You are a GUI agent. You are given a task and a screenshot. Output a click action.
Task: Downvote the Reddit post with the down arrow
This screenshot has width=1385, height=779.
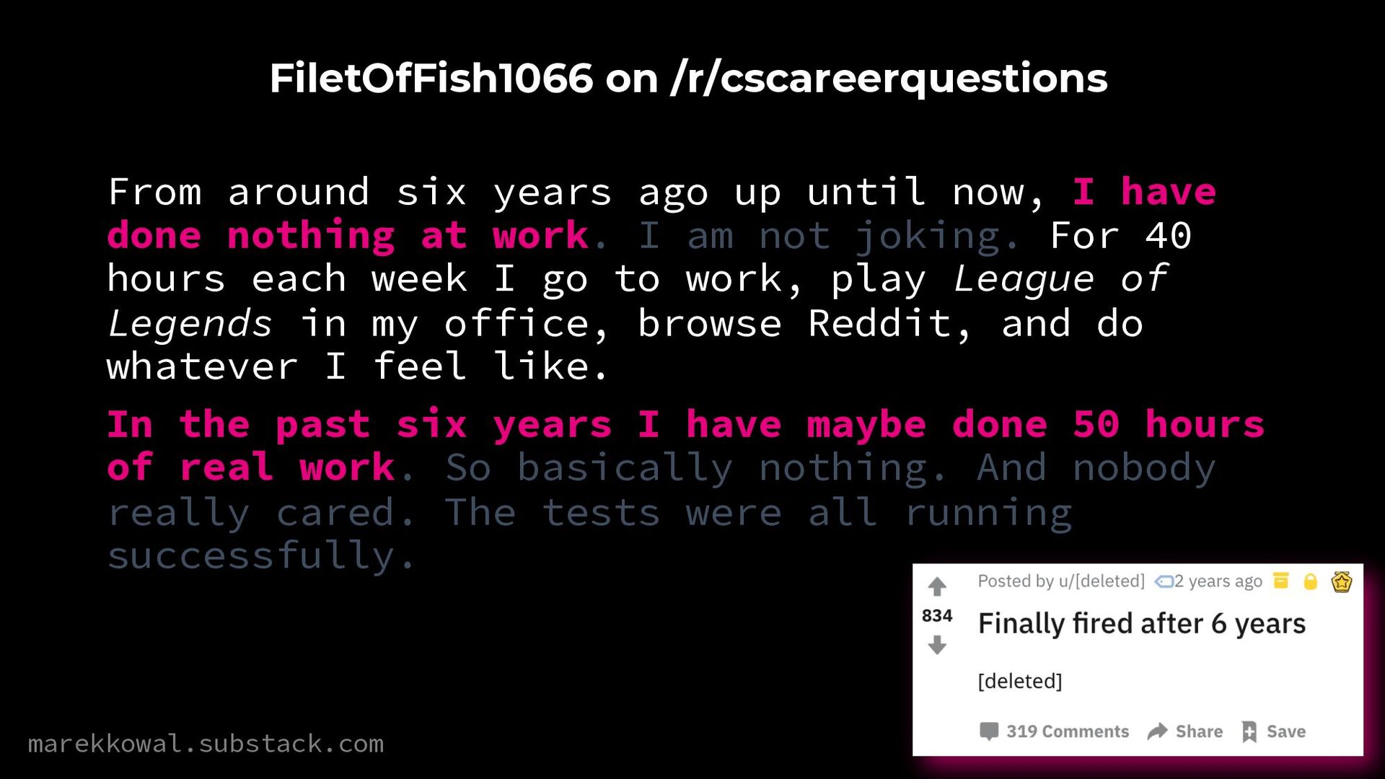point(937,644)
